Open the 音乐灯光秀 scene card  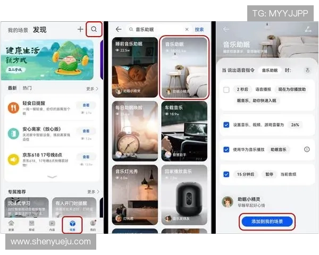(x=135, y=195)
